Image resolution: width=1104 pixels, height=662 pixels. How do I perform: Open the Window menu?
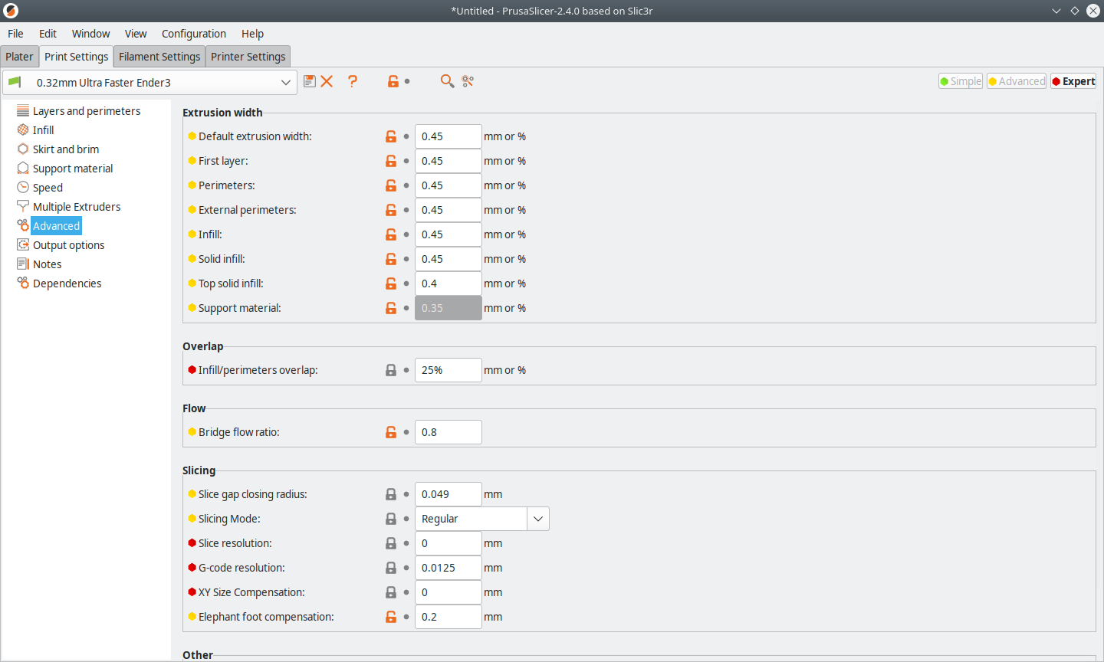[90, 34]
